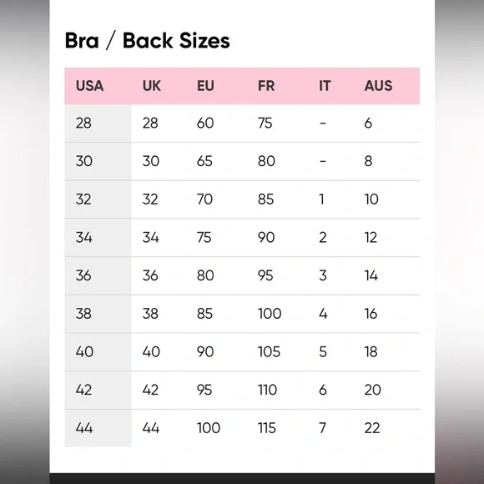Click FR size 105 cell
The image size is (484, 484).
click(269, 351)
